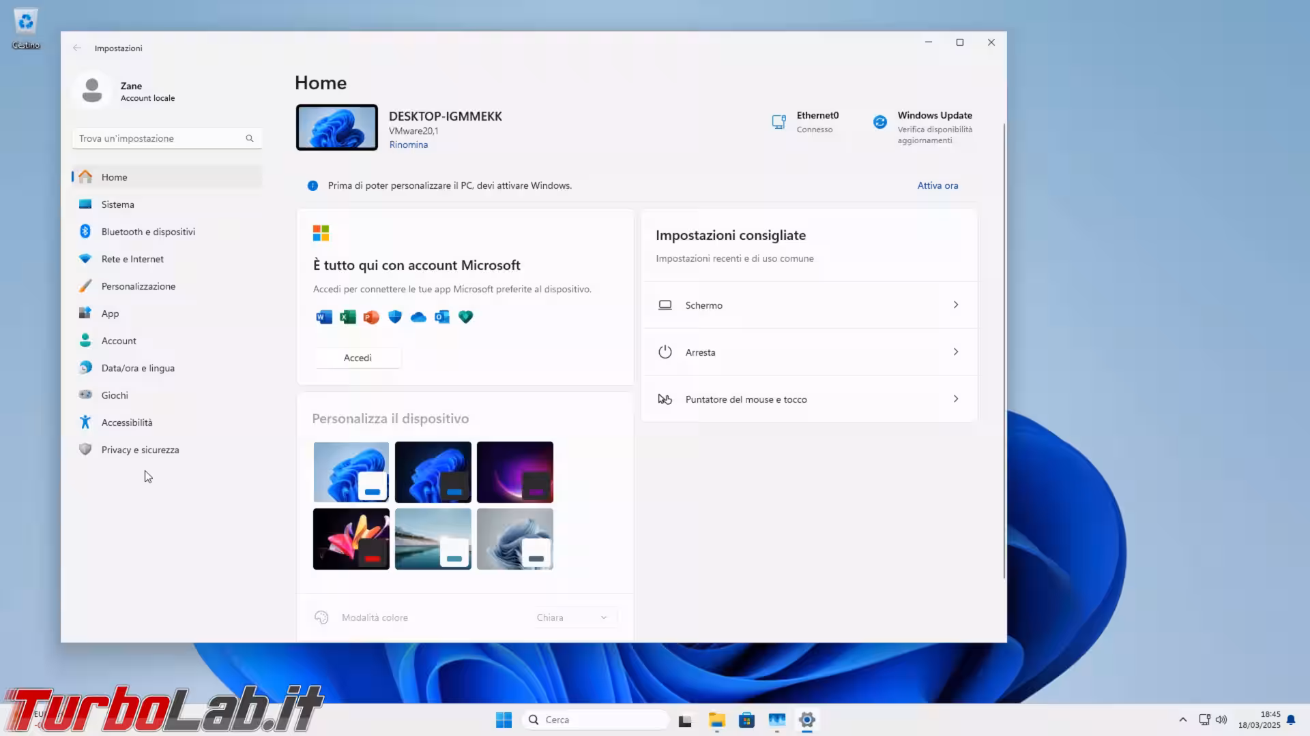1310x736 pixels.
Task: Select Privacy e sicurezza shield icon
Action: tap(85, 450)
